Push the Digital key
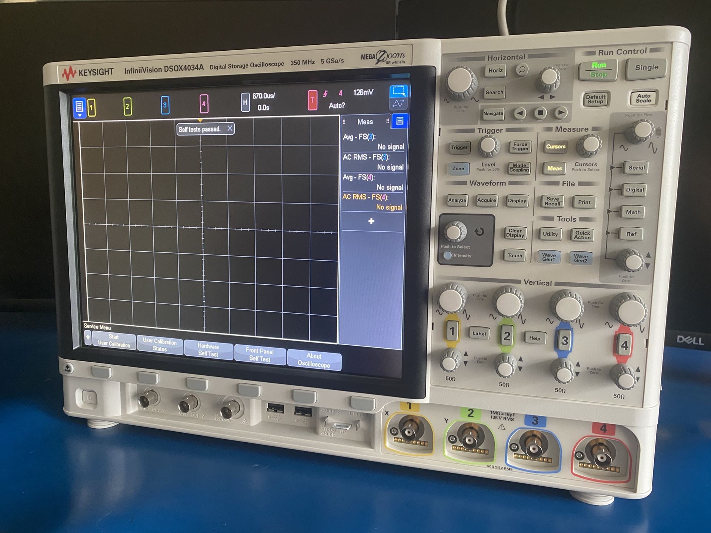711x533 pixels. [x=635, y=190]
